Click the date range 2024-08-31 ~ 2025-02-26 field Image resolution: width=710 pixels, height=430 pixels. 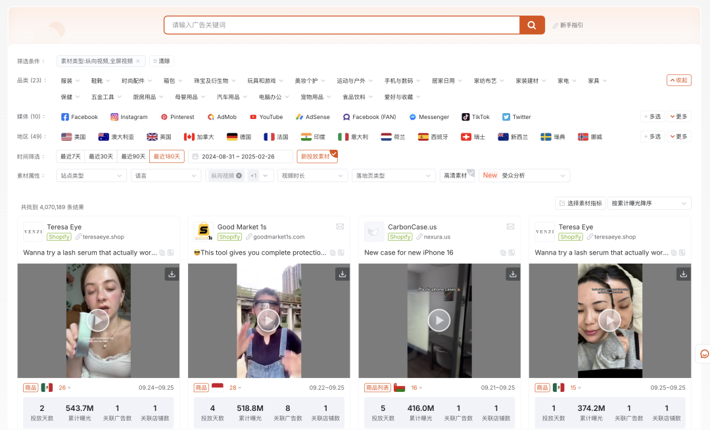tap(241, 156)
